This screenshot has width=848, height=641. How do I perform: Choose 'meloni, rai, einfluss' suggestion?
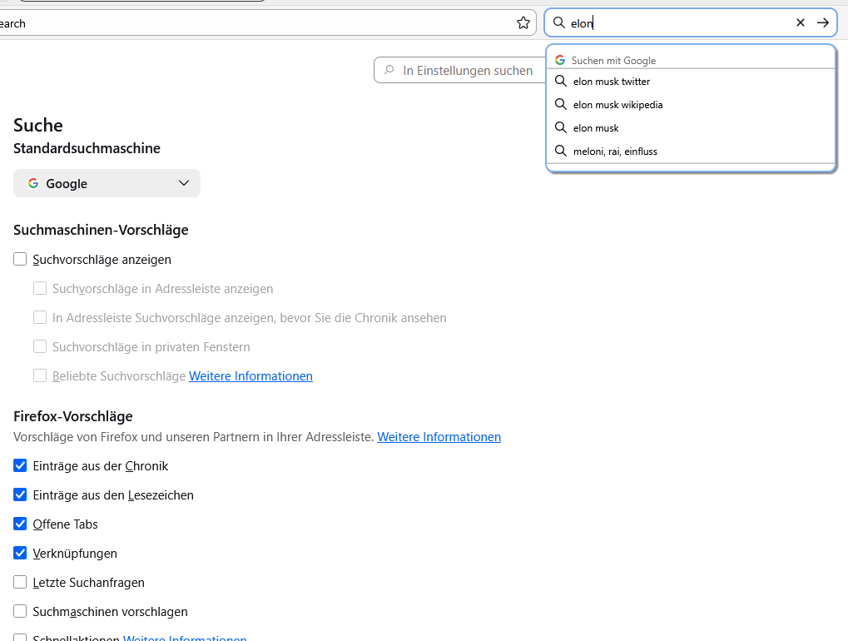615,152
